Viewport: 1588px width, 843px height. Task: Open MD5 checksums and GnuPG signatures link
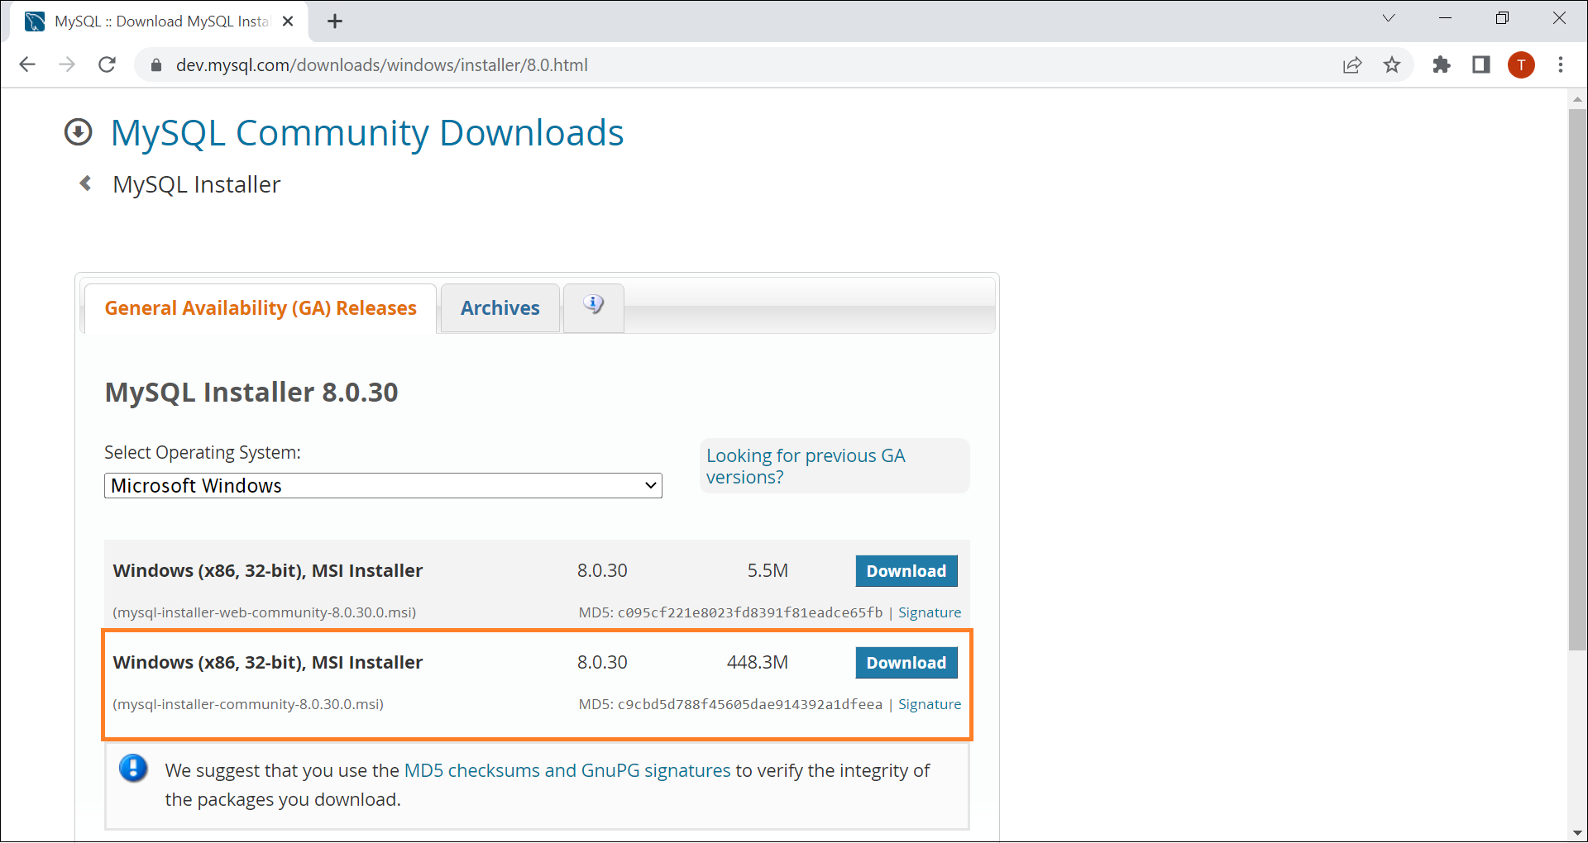point(567,771)
